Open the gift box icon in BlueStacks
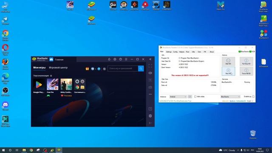The width and height of the screenshot is (272, 153). click(x=87, y=69)
